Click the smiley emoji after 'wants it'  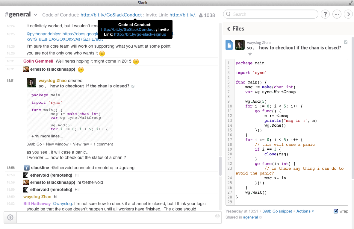point(102,54)
